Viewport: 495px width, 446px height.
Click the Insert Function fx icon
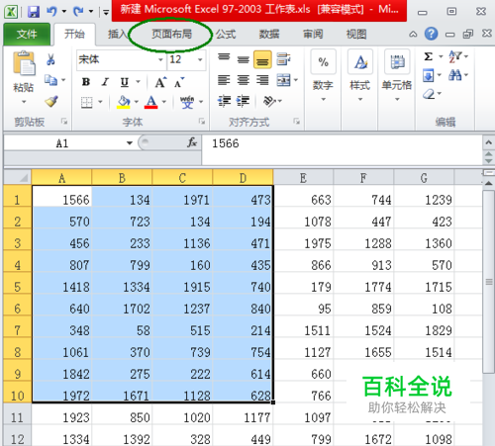[x=192, y=142]
